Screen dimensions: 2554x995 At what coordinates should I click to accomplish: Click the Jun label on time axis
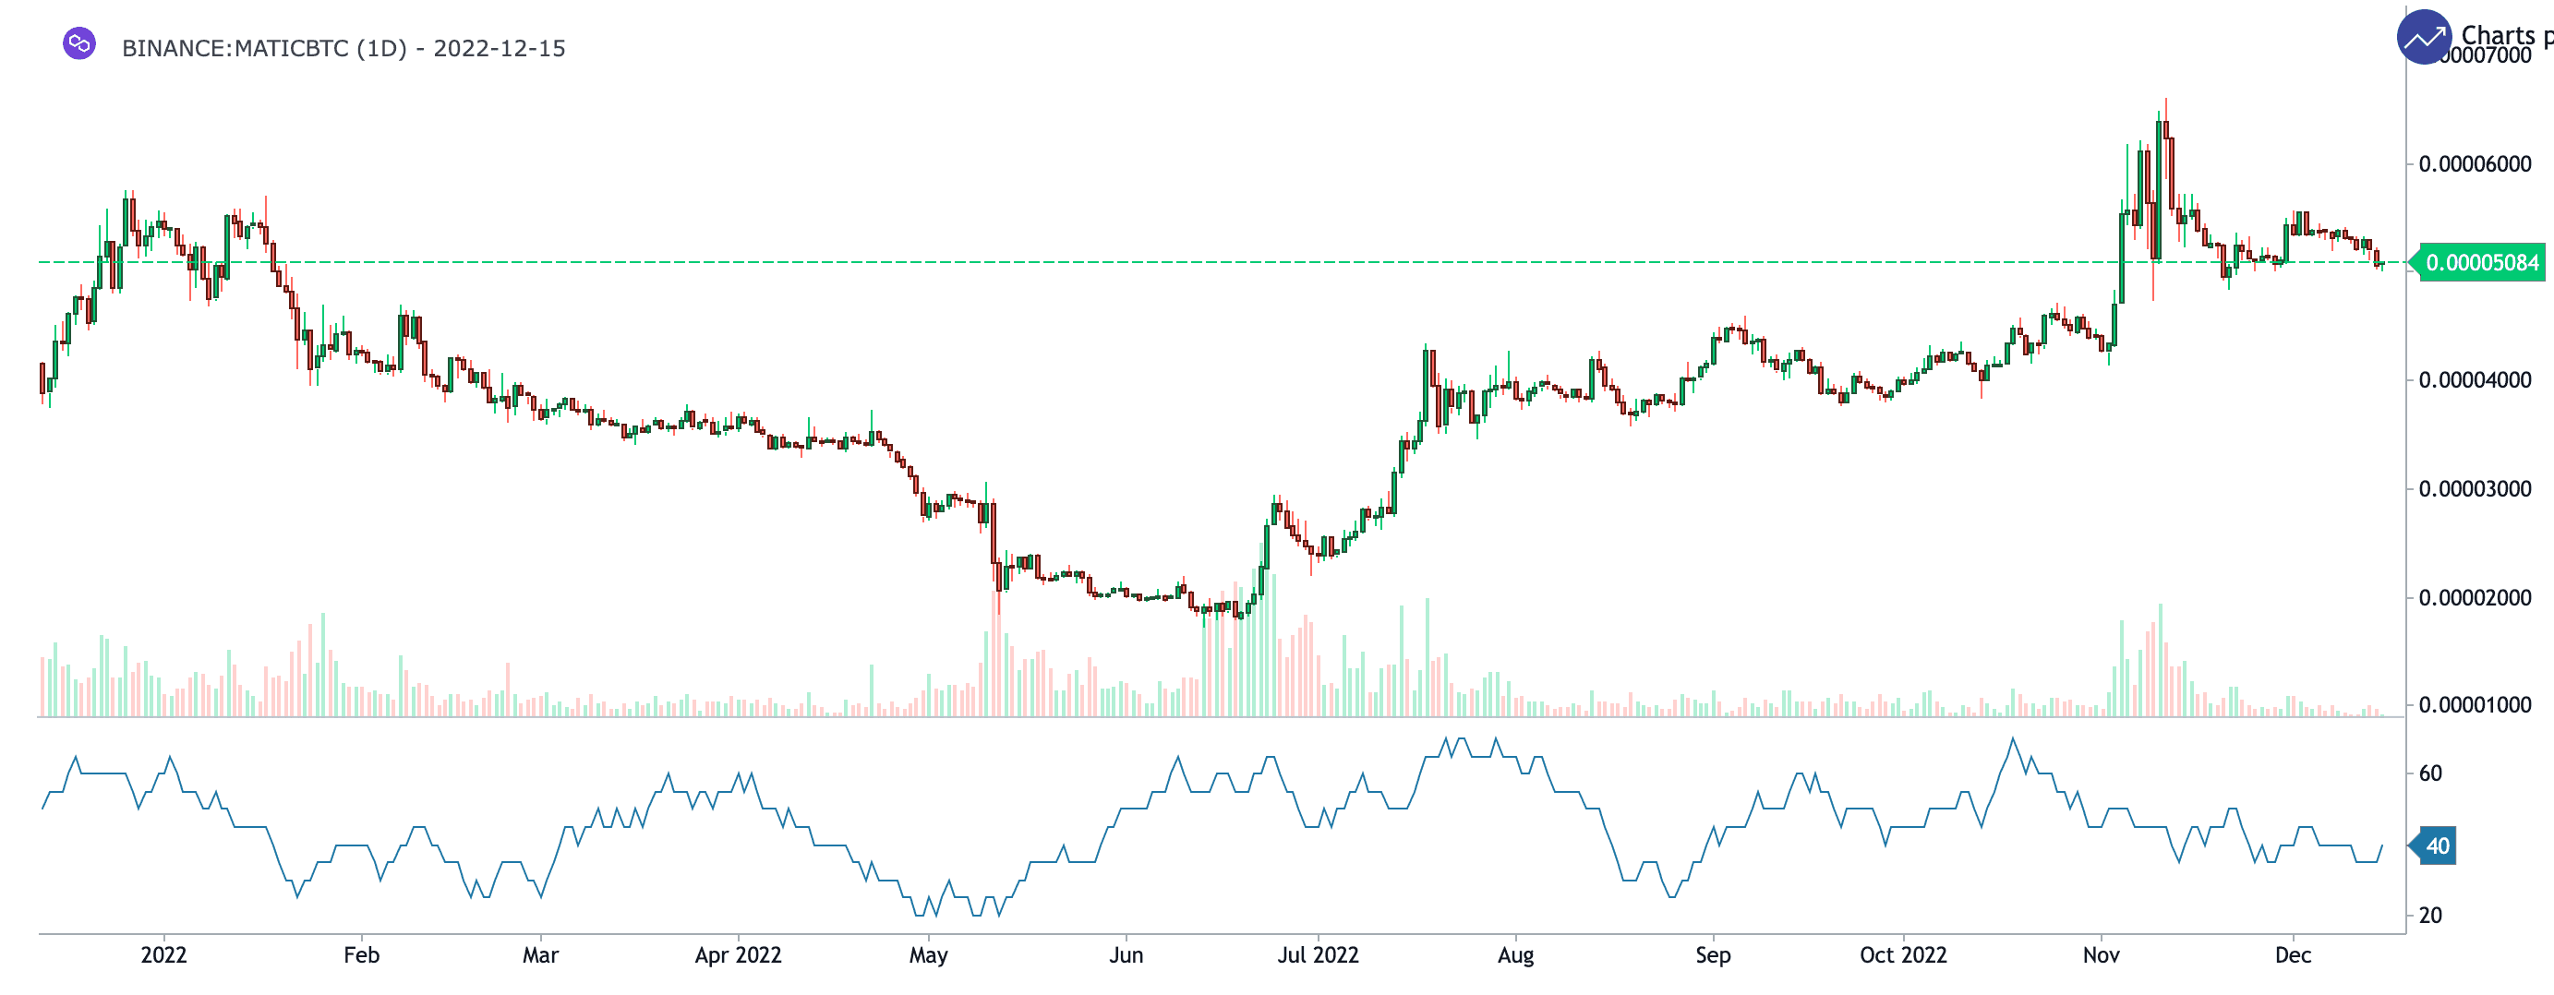(x=1126, y=955)
